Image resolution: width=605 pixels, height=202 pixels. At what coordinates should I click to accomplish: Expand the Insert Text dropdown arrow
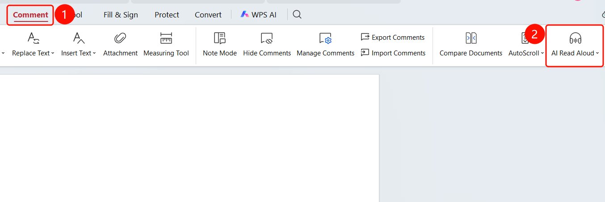94,53
